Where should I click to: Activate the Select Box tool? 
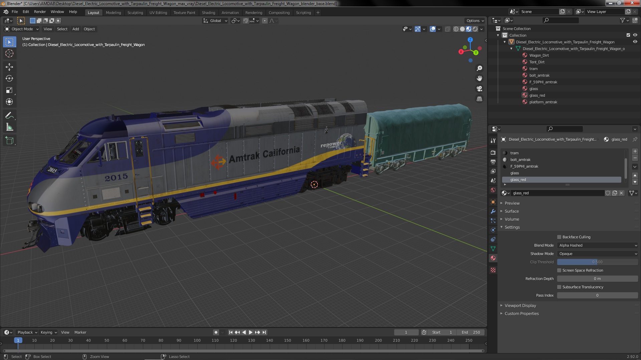point(9,42)
